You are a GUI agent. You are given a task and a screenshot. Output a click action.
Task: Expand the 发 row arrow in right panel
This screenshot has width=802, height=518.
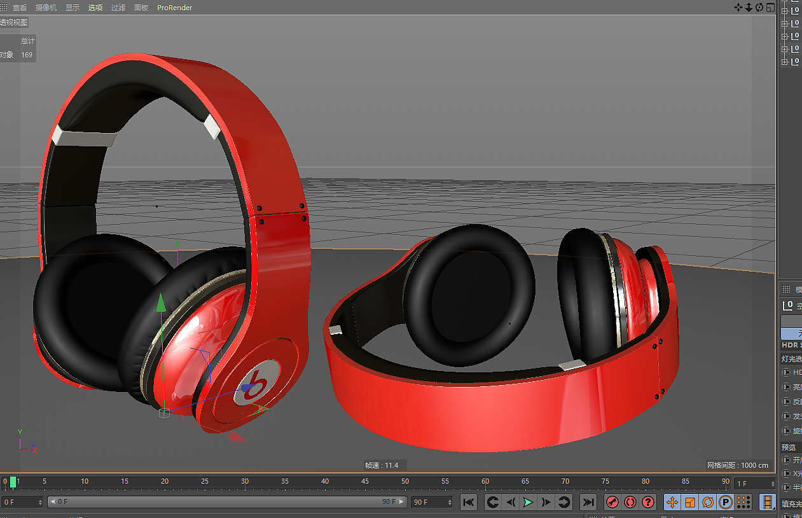(786, 416)
